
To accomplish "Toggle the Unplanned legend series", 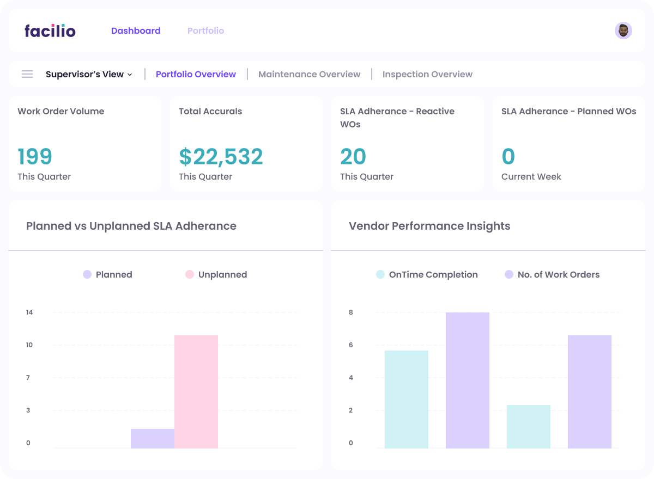I will [x=216, y=274].
